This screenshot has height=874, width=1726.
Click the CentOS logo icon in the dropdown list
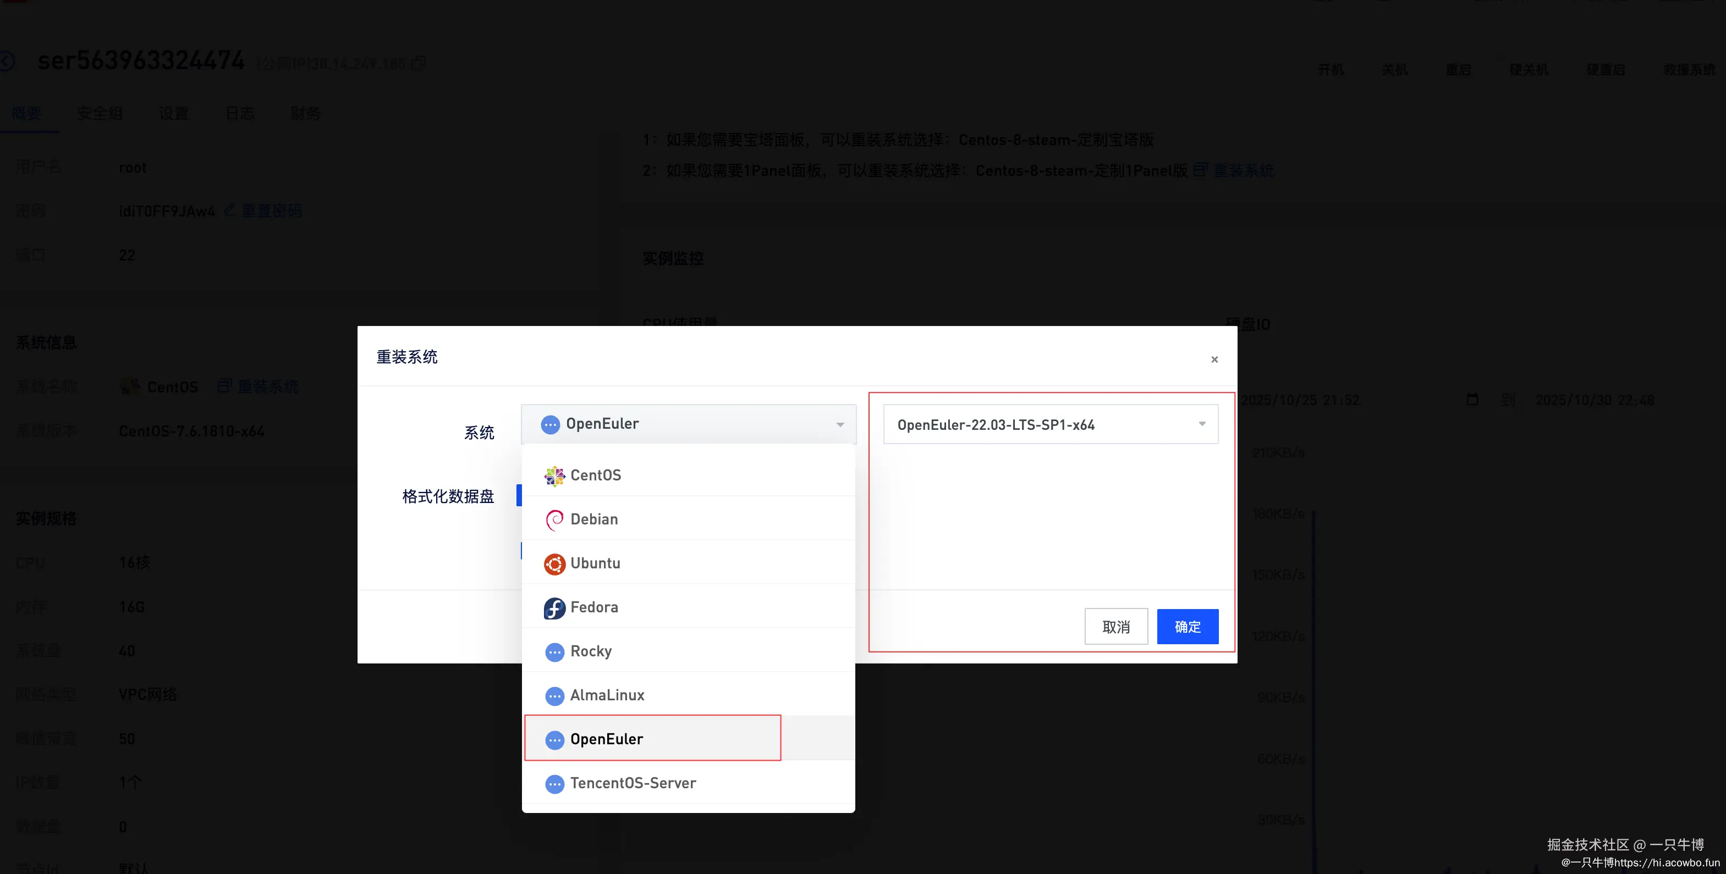coord(554,475)
